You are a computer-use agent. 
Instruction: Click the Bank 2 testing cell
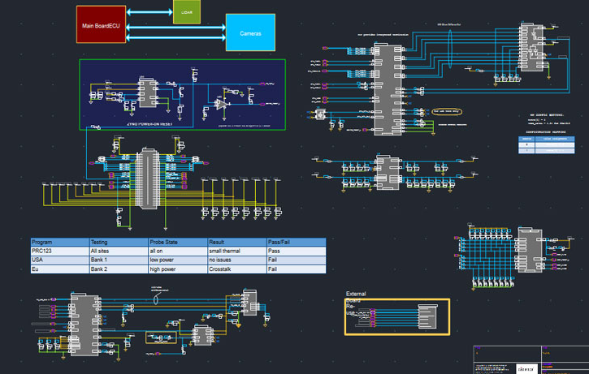point(117,269)
